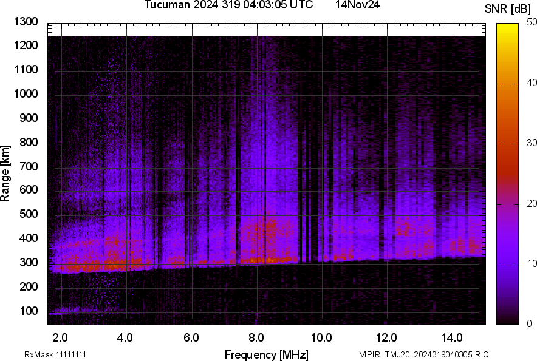Image resolution: width=537 pixels, height=361 pixels.
Task: Click the range tick label 1300
Action: coord(26,22)
